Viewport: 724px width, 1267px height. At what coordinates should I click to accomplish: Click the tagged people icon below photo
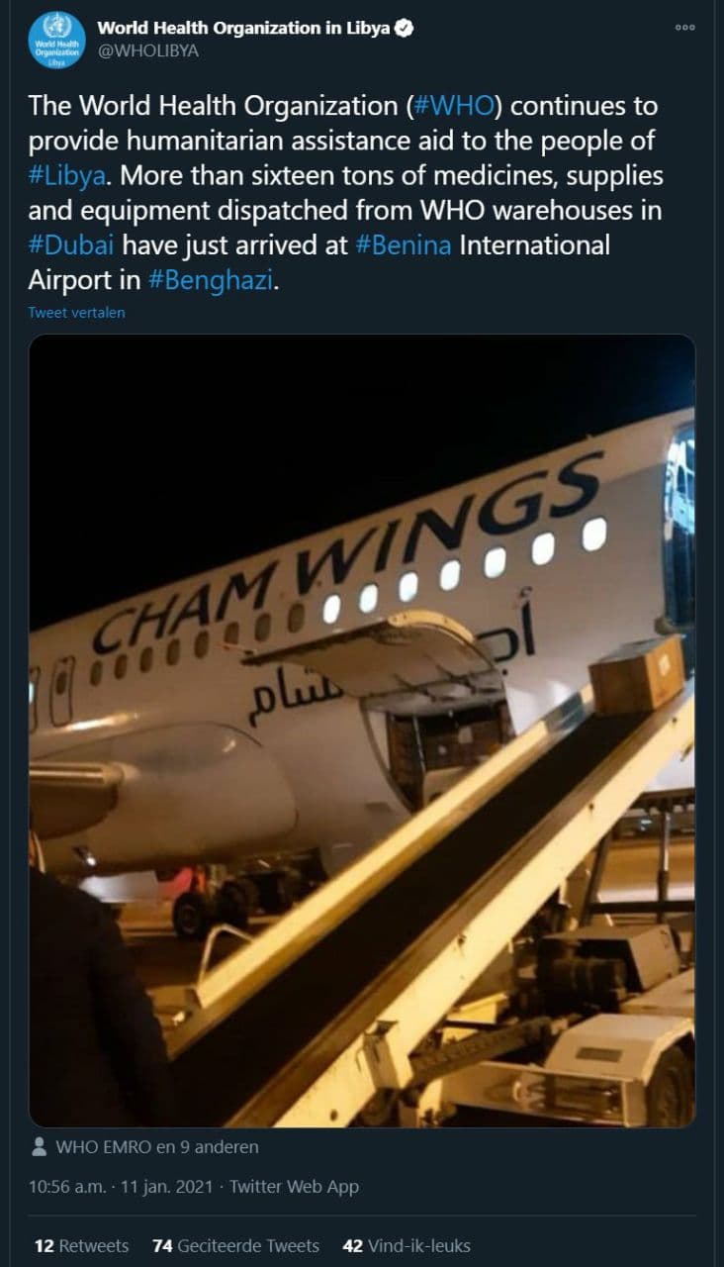[40, 1147]
